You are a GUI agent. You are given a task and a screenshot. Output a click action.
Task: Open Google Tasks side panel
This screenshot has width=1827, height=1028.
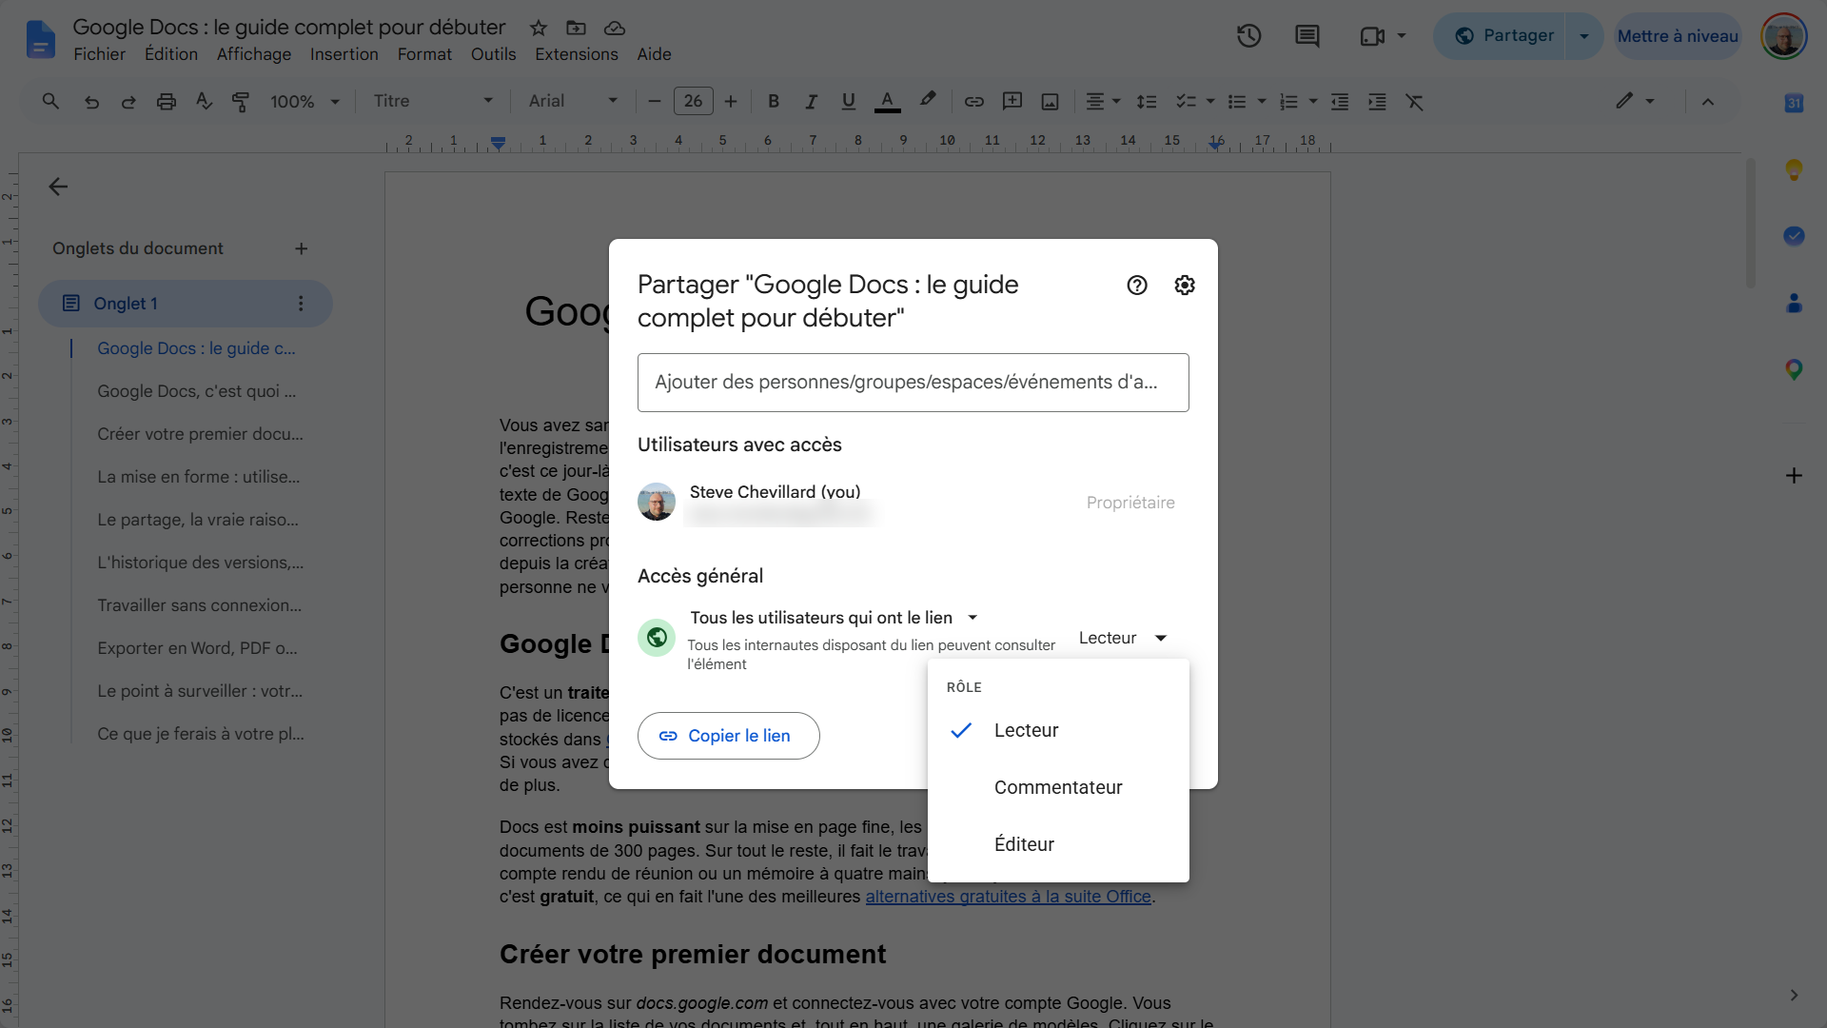coord(1794,236)
